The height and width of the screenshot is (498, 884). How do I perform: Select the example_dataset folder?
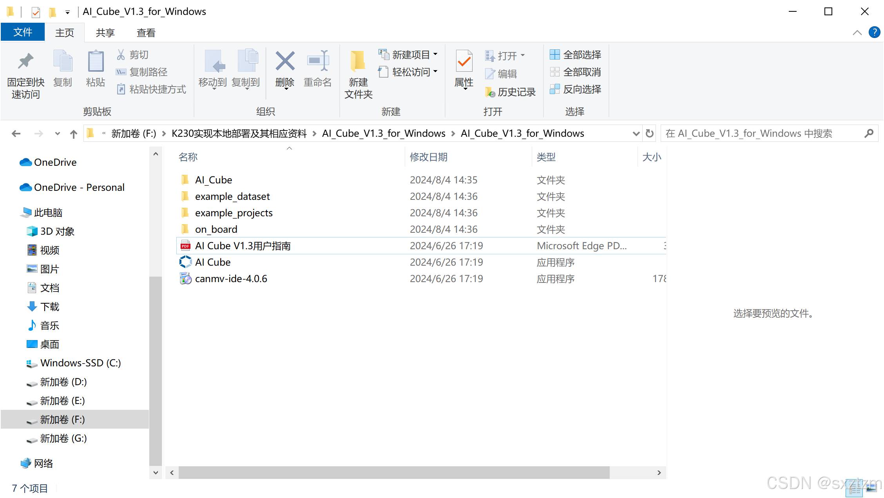pos(232,196)
